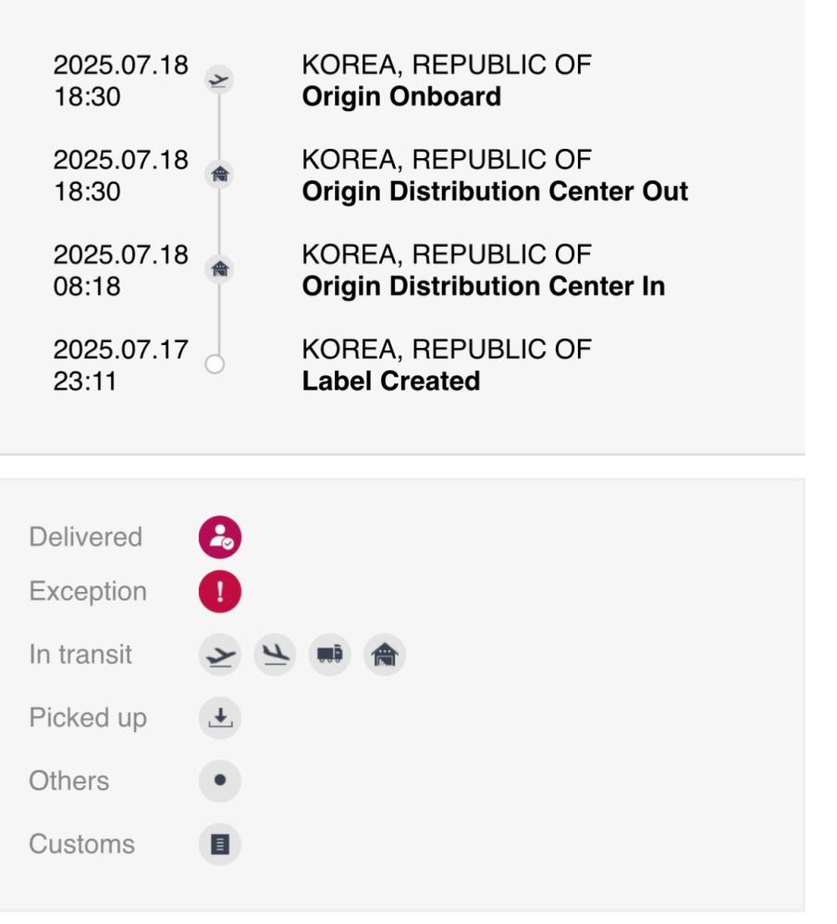Click the red Exception exclamation icon
The width and height of the screenshot is (837, 924).
point(220,592)
